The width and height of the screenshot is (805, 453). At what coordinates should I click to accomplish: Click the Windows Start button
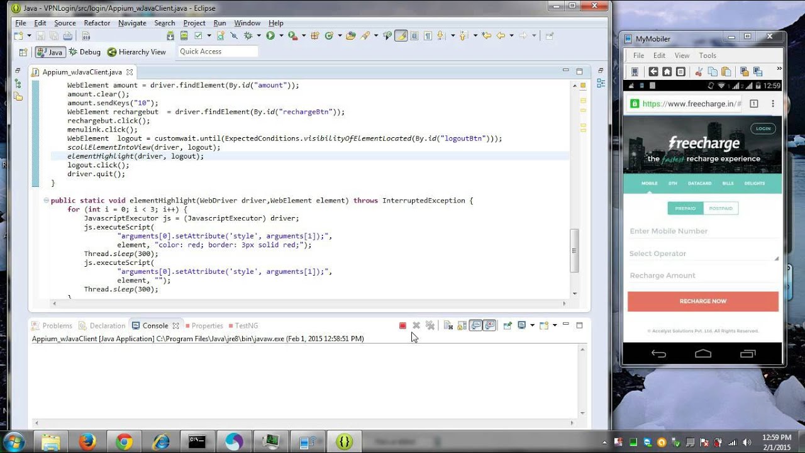14,442
